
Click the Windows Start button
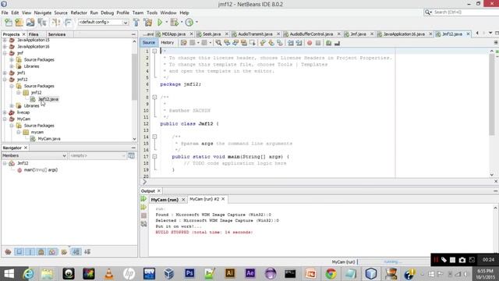click(9, 273)
